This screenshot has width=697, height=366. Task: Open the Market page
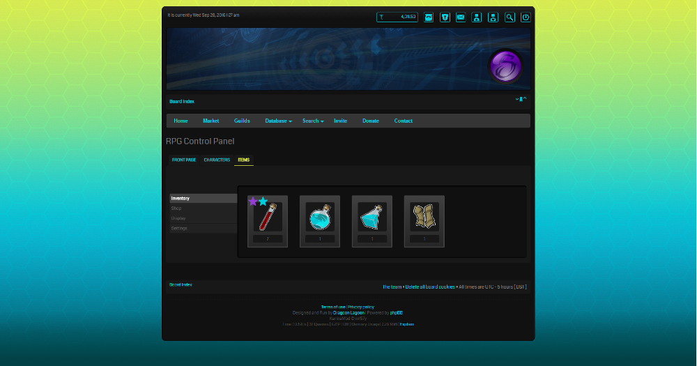click(x=210, y=121)
